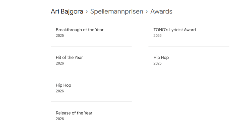Image resolution: width=246 pixels, height=128 pixels.
Task: Click 2026 under Hit of the Year
Action: pyautogui.click(x=60, y=63)
